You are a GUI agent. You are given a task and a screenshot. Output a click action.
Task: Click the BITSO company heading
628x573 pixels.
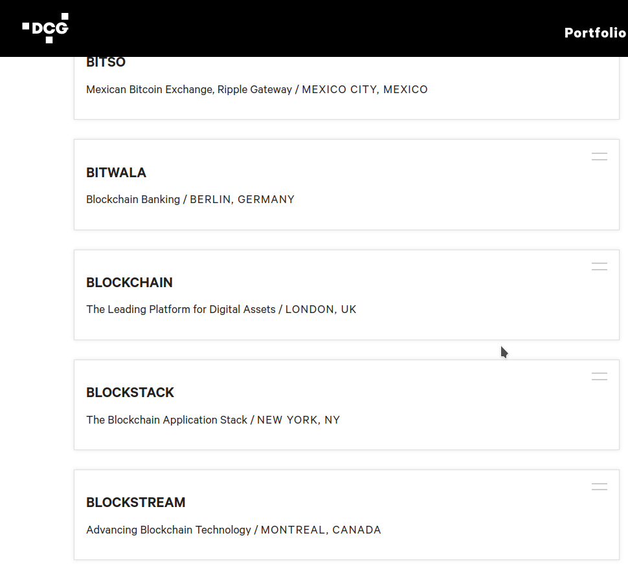(106, 63)
